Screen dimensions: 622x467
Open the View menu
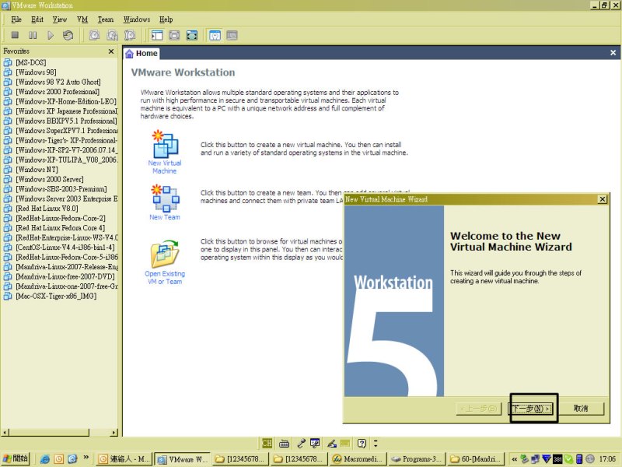tap(60, 19)
